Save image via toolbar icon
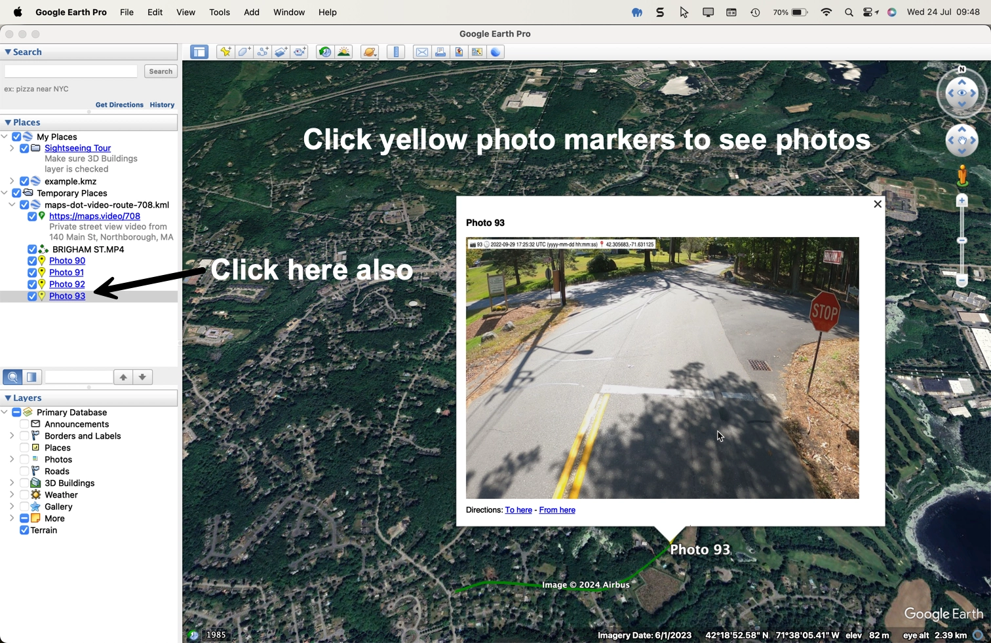Image resolution: width=991 pixels, height=643 pixels. (459, 52)
